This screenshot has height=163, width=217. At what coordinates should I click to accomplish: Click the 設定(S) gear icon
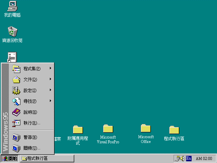[16, 91]
